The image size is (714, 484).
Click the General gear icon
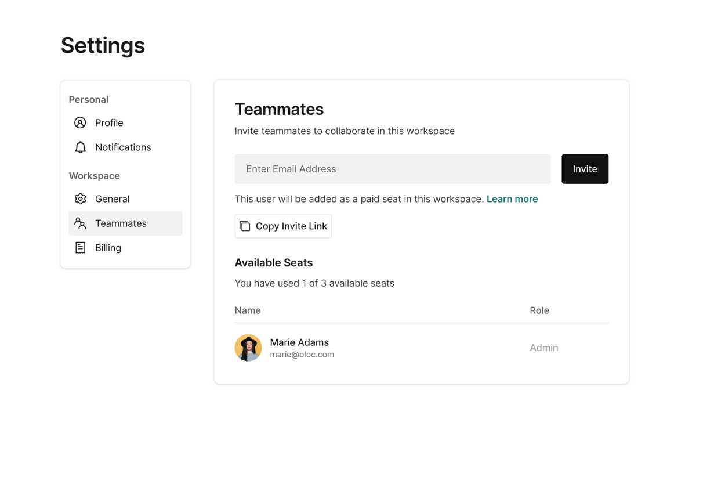pyautogui.click(x=80, y=199)
